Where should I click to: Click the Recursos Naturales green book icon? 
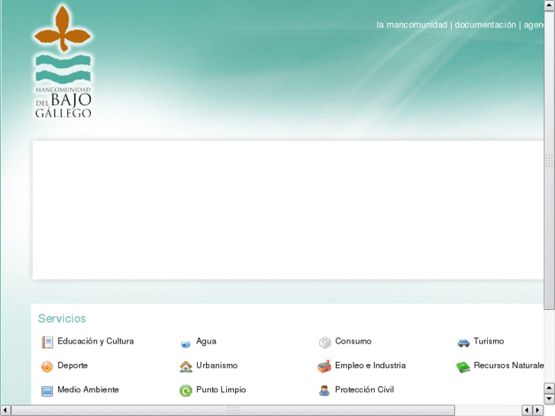(x=463, y=367)
